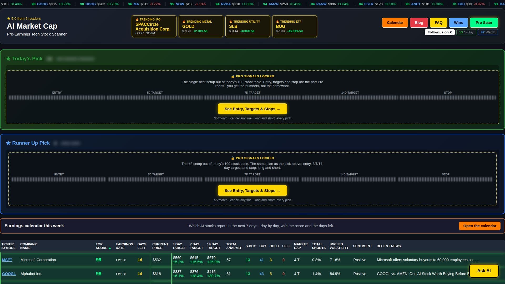The height and width of the screenshot is (284, 505).
Task: Click the blue Wins button
Action: coord(458,23)
